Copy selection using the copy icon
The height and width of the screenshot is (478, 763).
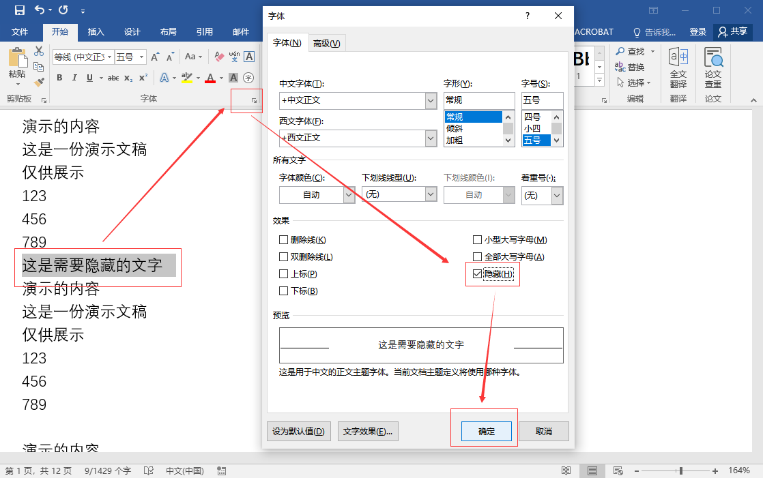39,67
